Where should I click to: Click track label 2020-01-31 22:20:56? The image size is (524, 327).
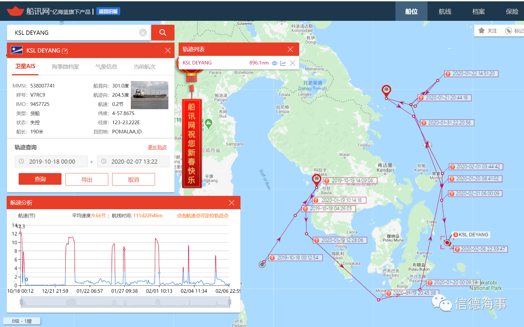click(447, 123)
